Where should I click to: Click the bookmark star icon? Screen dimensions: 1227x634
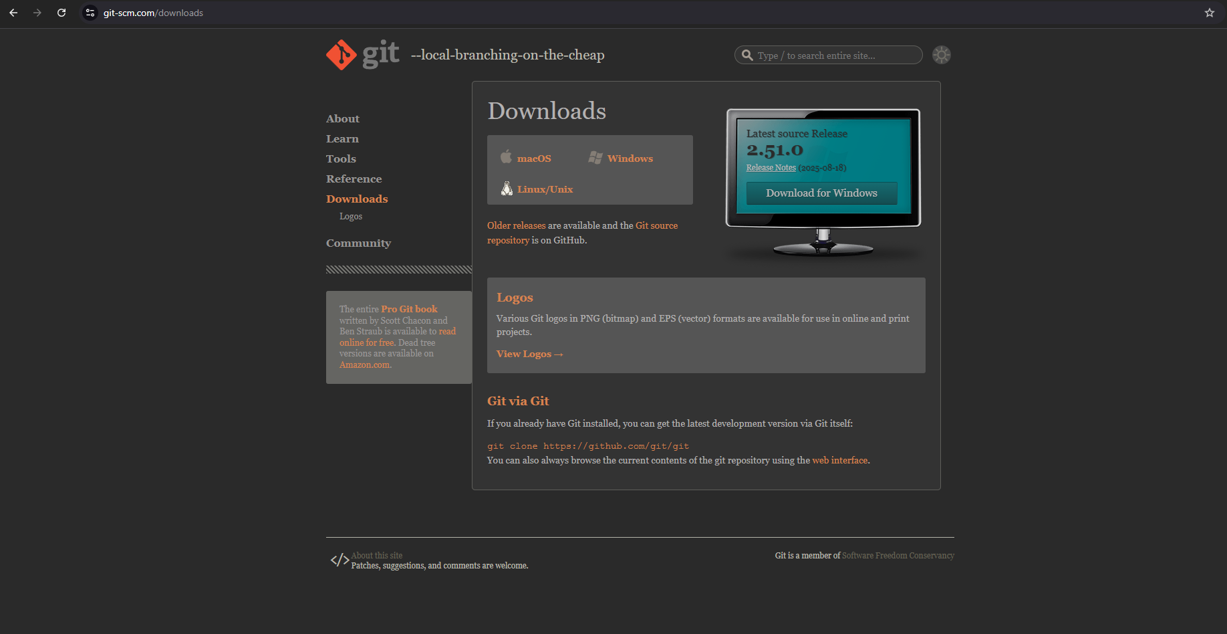[x=1209, y=12]
